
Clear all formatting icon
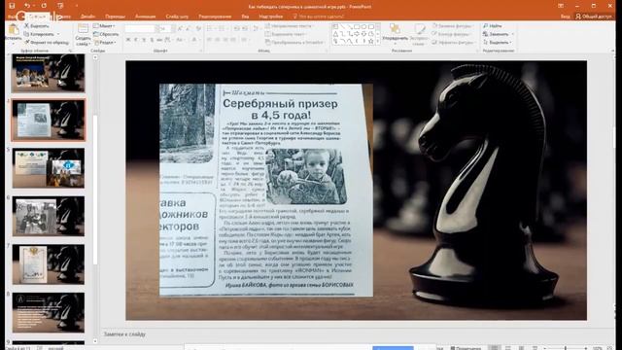tap(198, 28)
